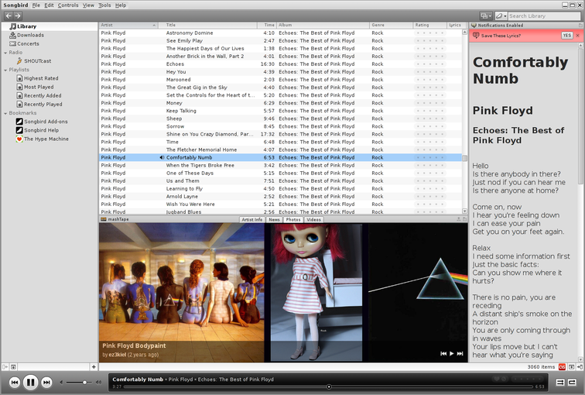Dismiss the Save These Lyrics notification
This screenshot has width=585, height=395.
[577, 36]
